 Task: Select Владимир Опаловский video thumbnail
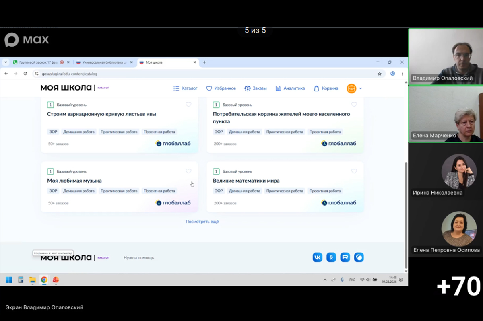[x=446, y=57]
